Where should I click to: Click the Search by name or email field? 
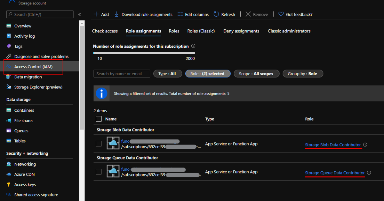point(122,74)
